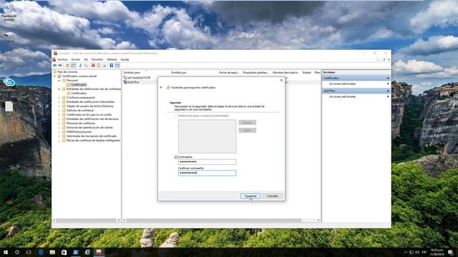Expand the Editores de confianza node
The image size is (458, 257).
click(59, 111)
